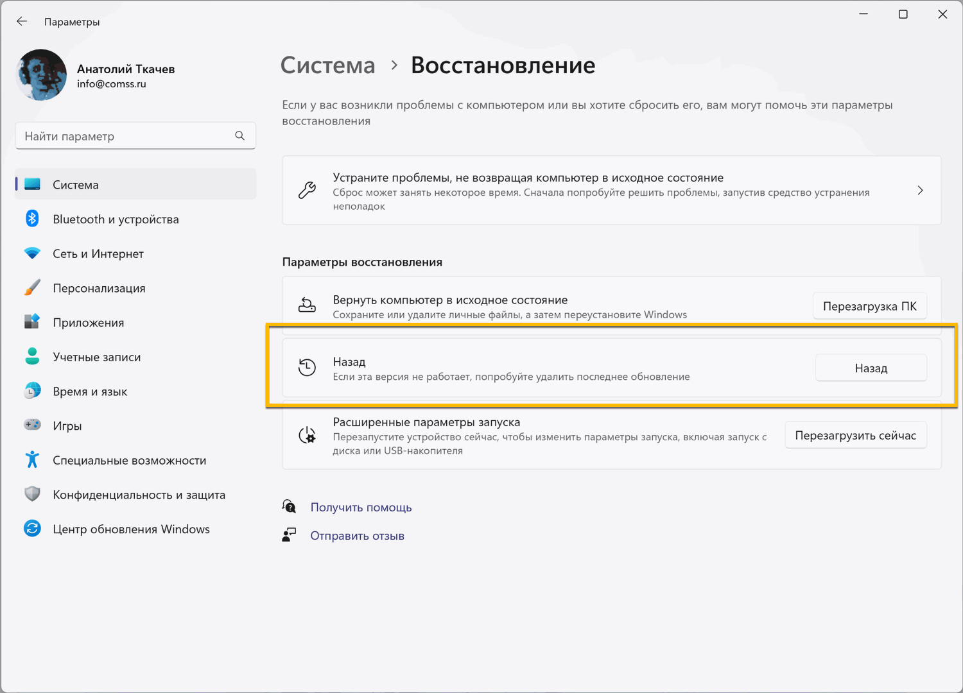Open Приложения settings section
963x693 pixels.
point(89,323)
